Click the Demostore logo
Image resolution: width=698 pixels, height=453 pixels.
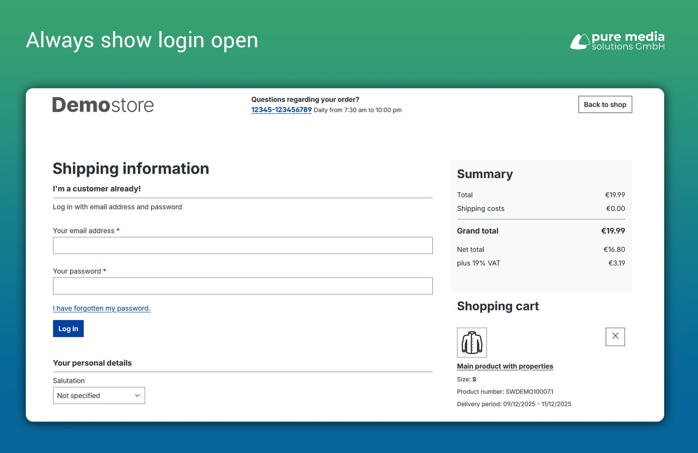point(103,105)
